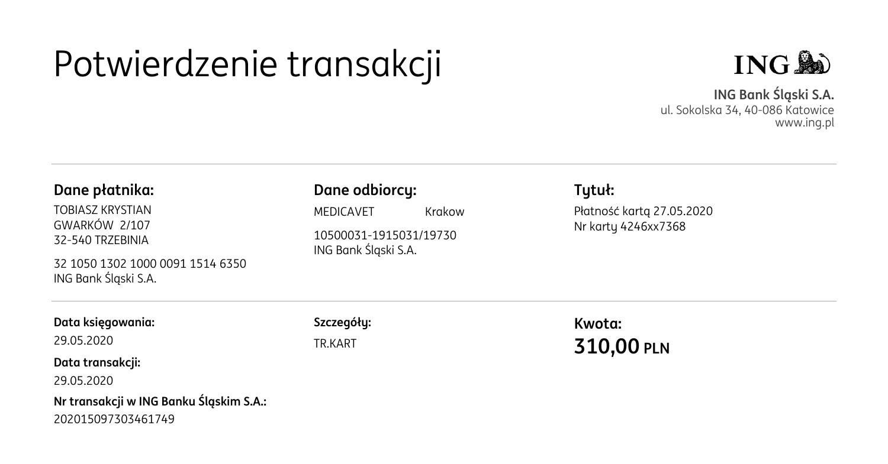Click the Tytuł label
Screen dimensions: 888x464
(x=594, y=190)
